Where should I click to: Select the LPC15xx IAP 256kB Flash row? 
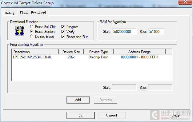(x=92, y=57)
